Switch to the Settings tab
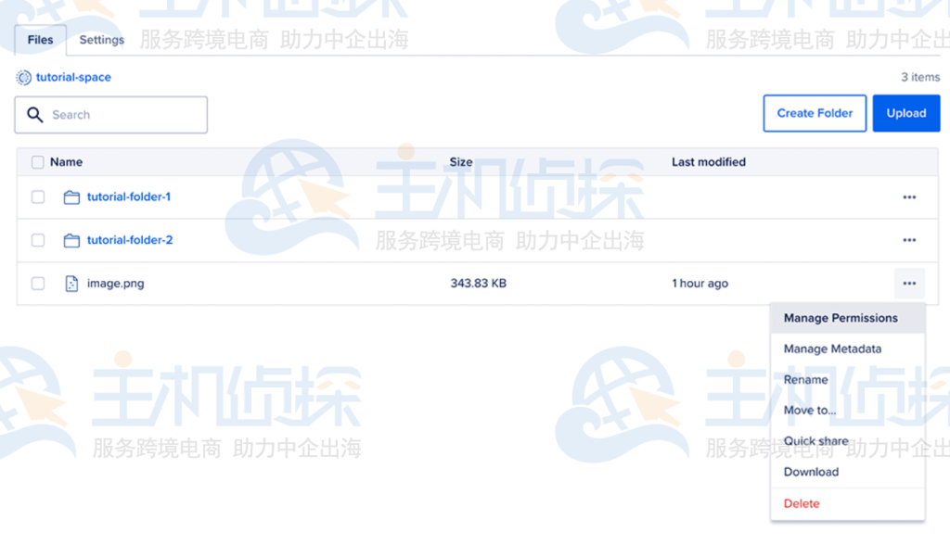Image resolution: width=950 pixels, height=545 pixels. coord(101,40)
